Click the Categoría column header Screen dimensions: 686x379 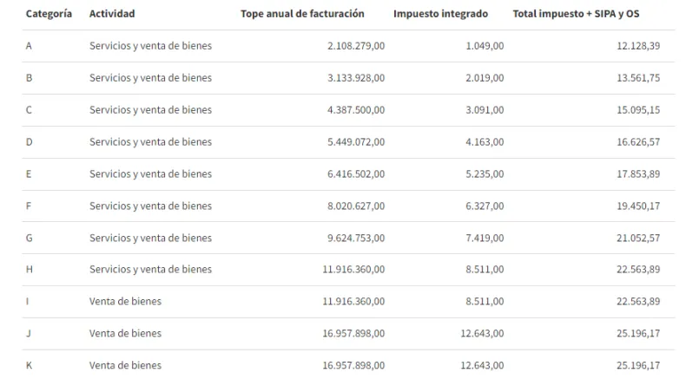[x=49, y=14]
